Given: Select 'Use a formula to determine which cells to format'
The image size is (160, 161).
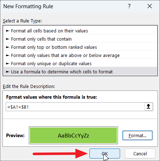Looking at the screenshot, I should pos(80,71).
